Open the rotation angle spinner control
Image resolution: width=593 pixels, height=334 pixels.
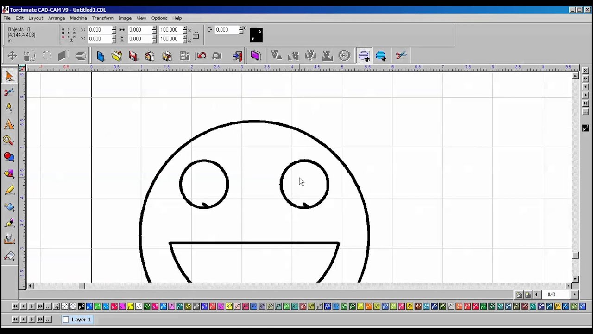241,29
